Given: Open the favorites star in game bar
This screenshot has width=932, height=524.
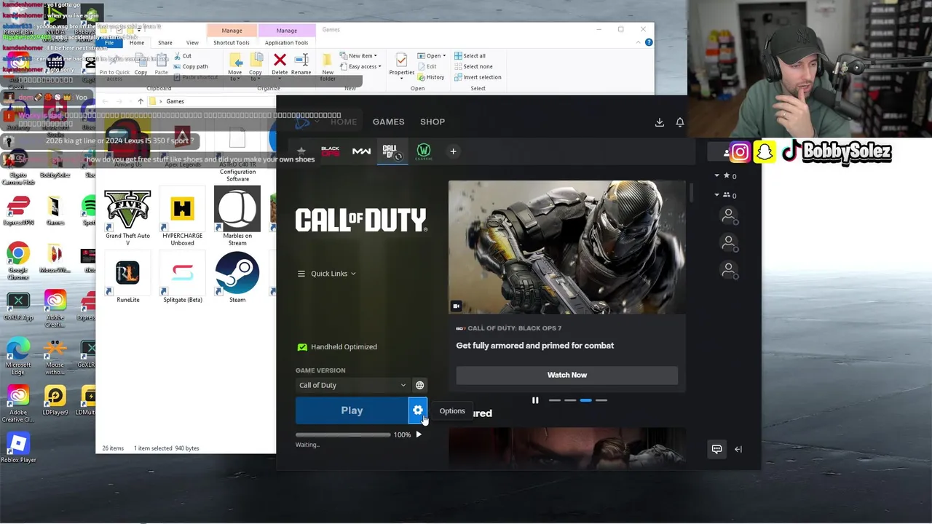Looking at the screenshot, I should (301, 151).
